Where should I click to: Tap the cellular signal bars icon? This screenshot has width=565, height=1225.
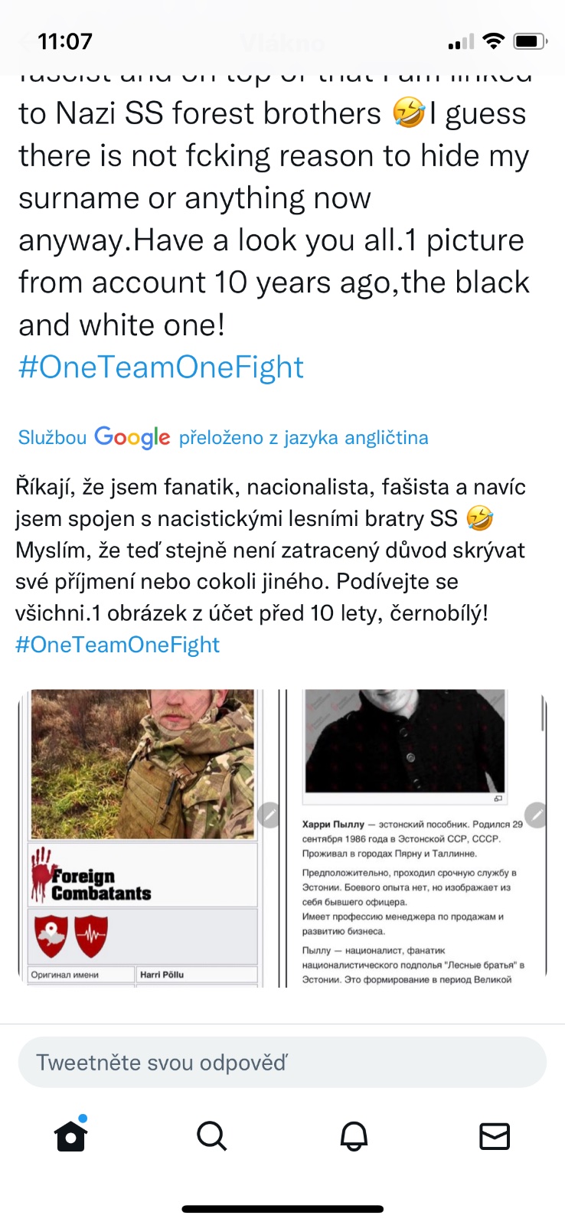coord(461,42)
